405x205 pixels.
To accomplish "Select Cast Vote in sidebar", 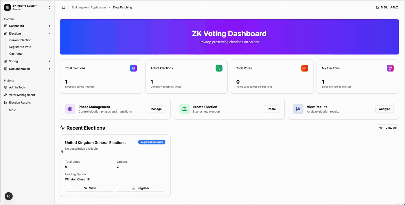I will (x=16, y=54).
